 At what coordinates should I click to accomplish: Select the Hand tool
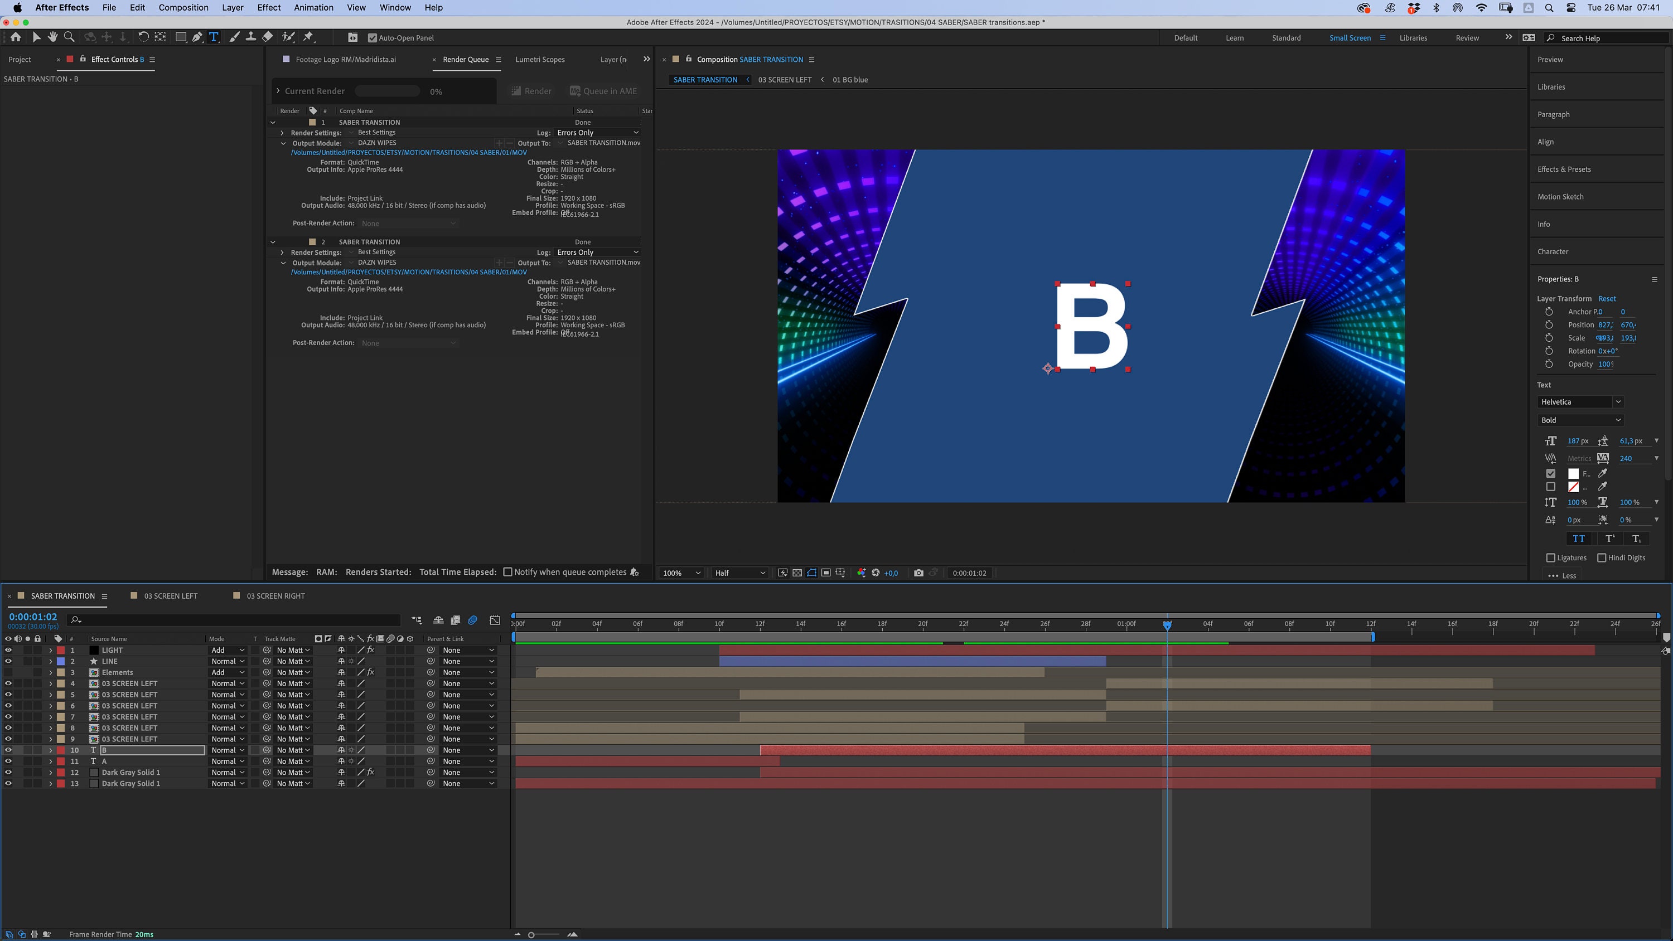52,37
